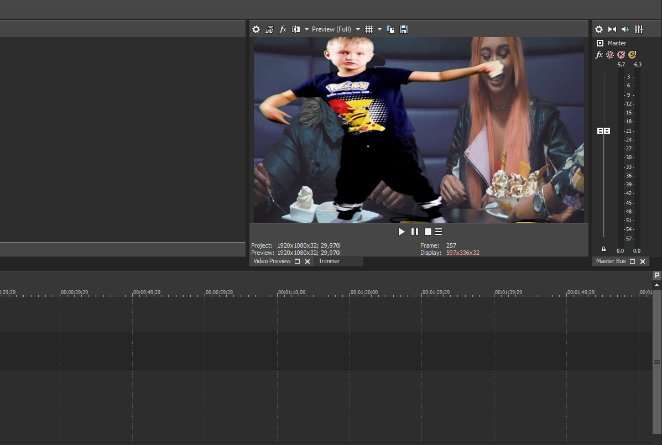Click the Master bus square icon

click(600, 43)
